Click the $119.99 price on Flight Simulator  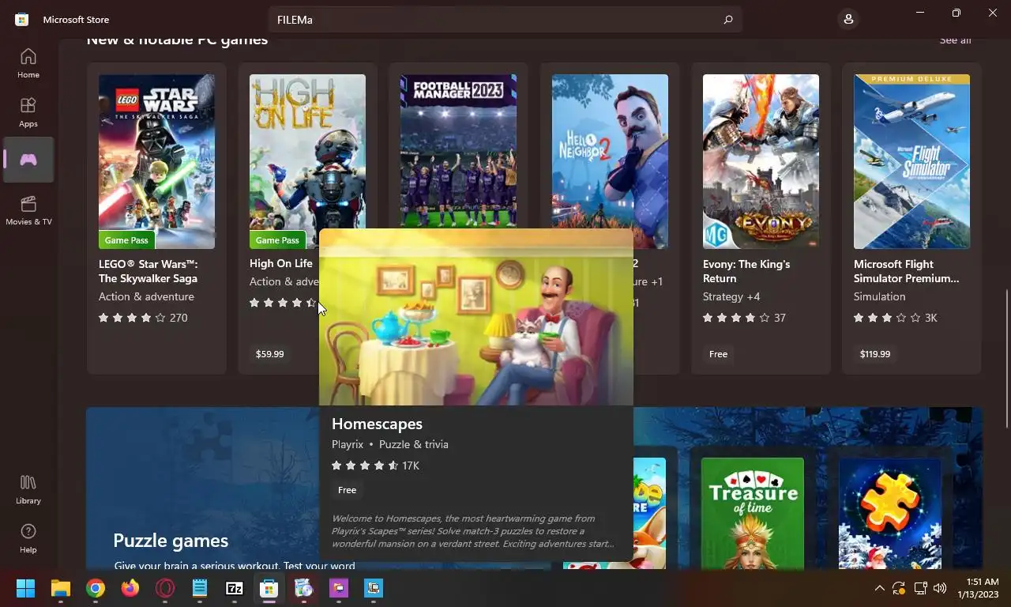coord(875,354)
